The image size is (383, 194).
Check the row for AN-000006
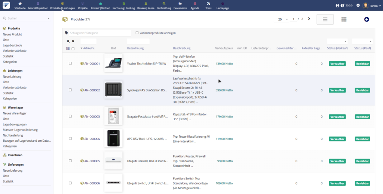click(x=70, y=183)
